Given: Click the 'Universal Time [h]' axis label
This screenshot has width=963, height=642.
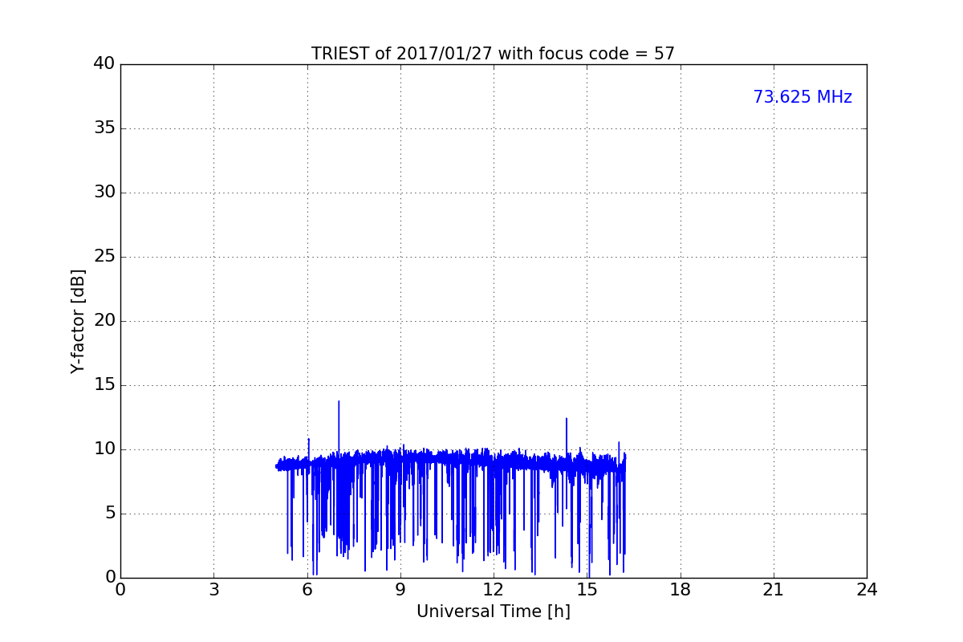Looking at the screenshot, I should 494,612.
